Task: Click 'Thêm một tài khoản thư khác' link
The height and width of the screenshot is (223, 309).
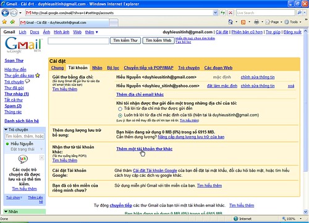Action: (144, 149)
